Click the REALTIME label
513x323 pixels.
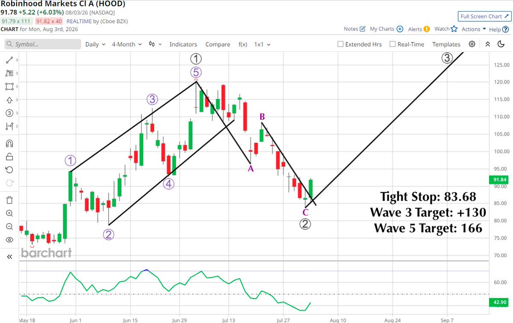[x=79, y=21]
